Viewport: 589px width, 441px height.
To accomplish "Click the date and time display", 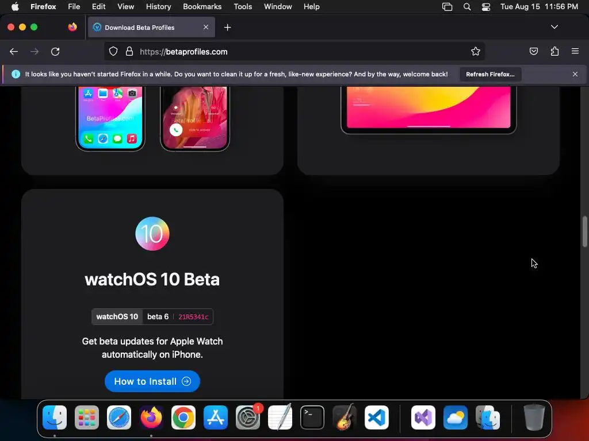I will click(539, 7).
